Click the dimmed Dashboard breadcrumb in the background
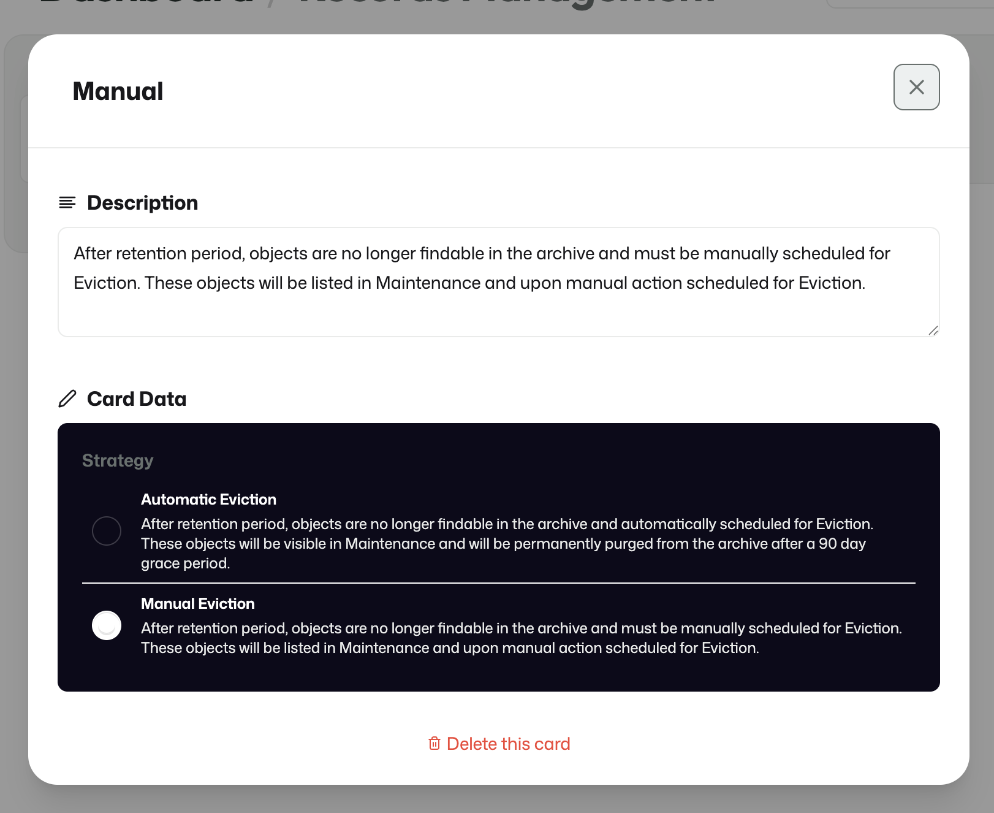 [x=147, y=2]
